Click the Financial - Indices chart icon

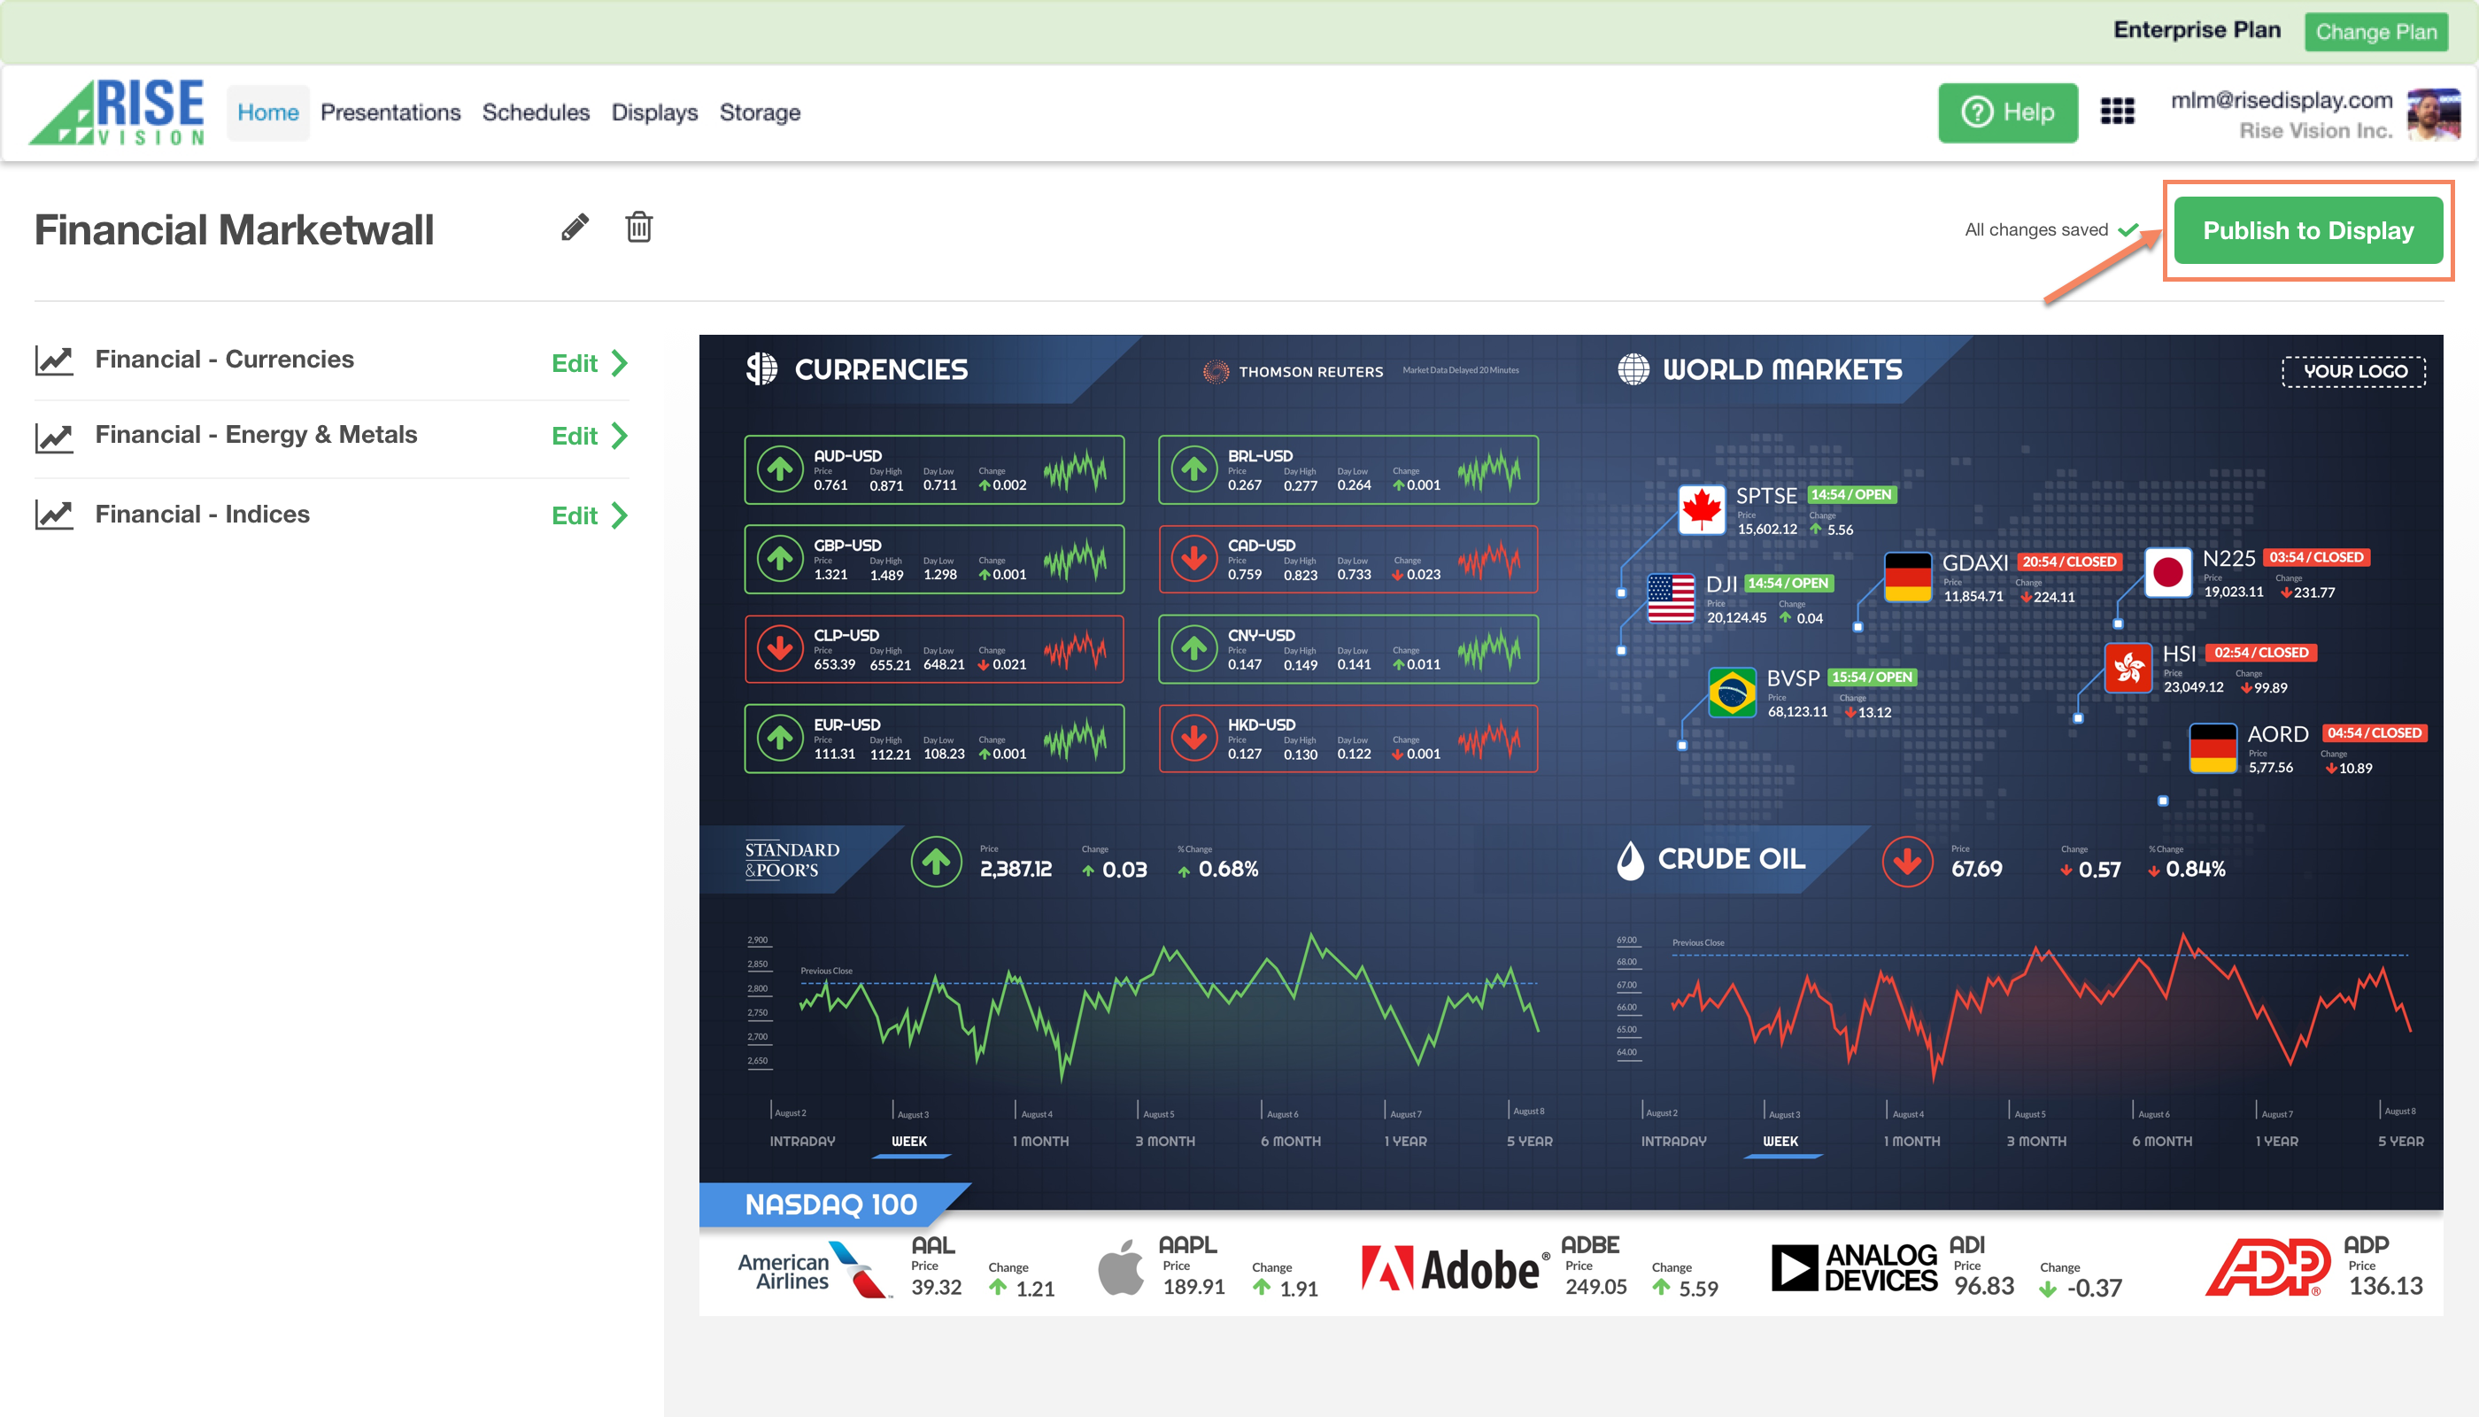pyautogui.click(x=55, y=514)
